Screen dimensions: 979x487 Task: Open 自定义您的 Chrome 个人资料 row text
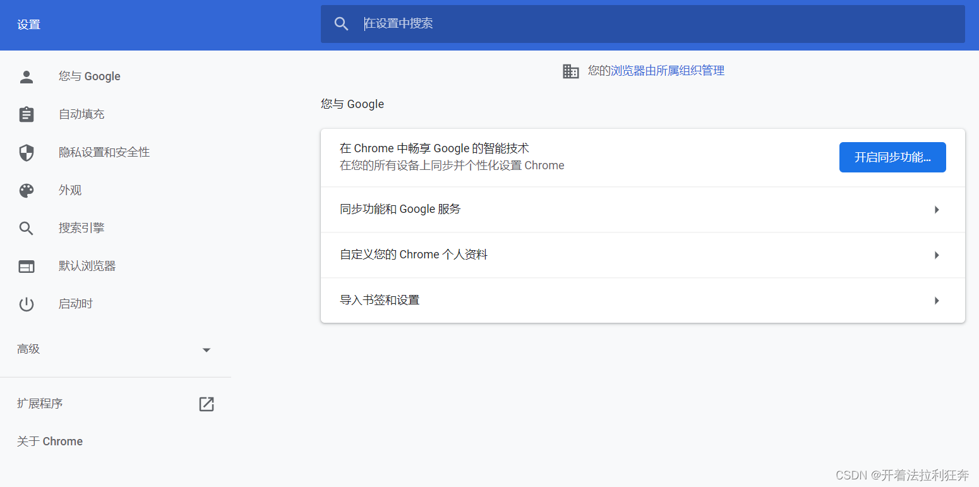pyautogui.click(x=414, y=255)
